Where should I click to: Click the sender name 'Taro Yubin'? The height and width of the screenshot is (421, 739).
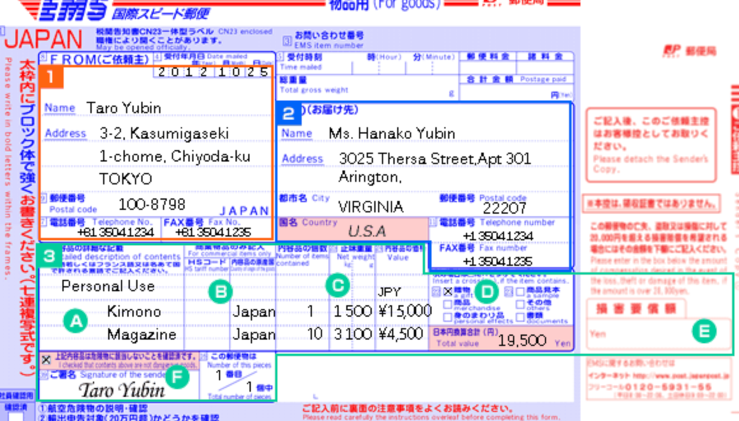pyautogui.click(x=124, y=108)
